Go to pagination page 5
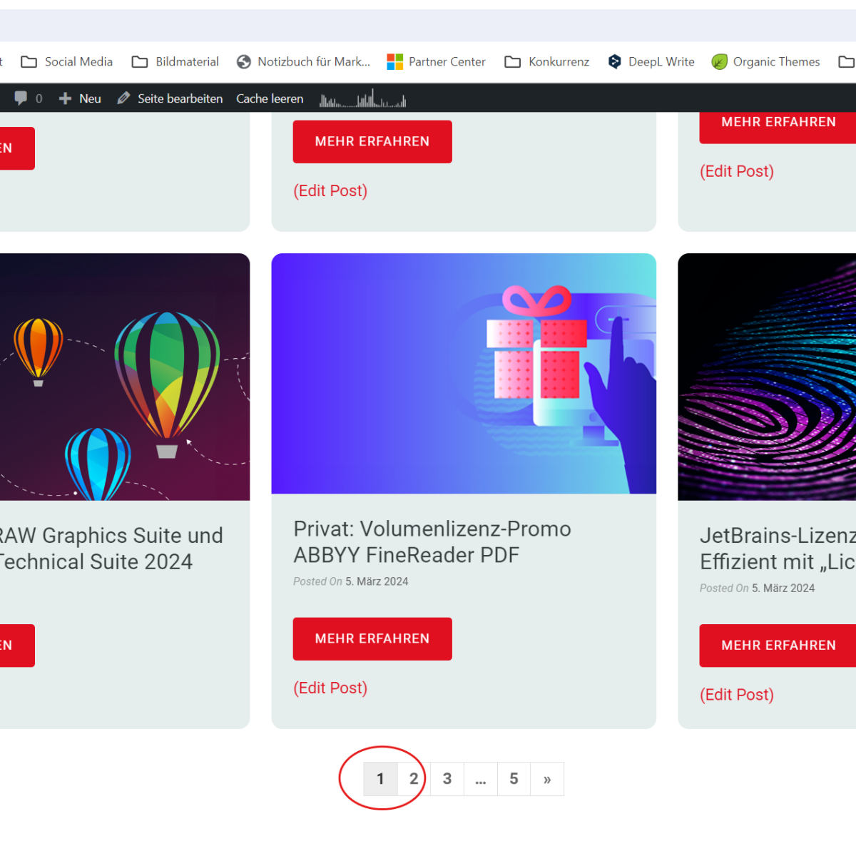 click(x=514, y=779)
